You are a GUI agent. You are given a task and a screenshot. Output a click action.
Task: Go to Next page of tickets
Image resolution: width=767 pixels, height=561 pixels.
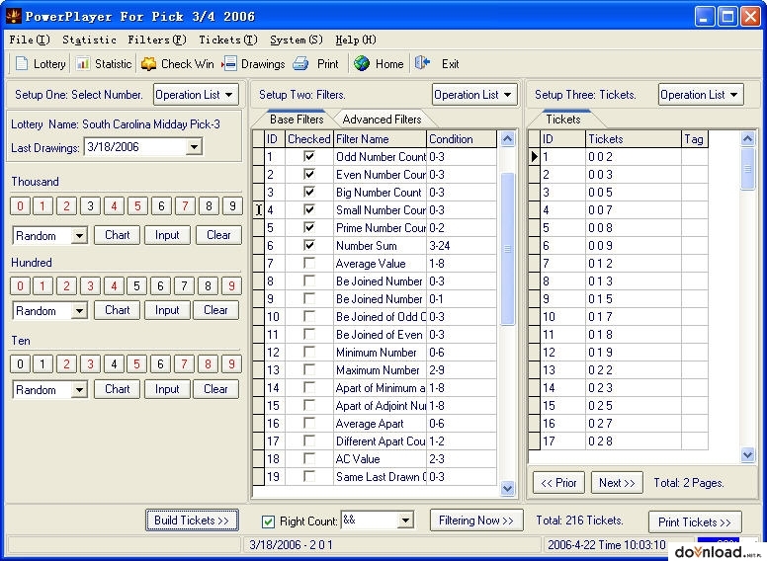pos(617,483)
